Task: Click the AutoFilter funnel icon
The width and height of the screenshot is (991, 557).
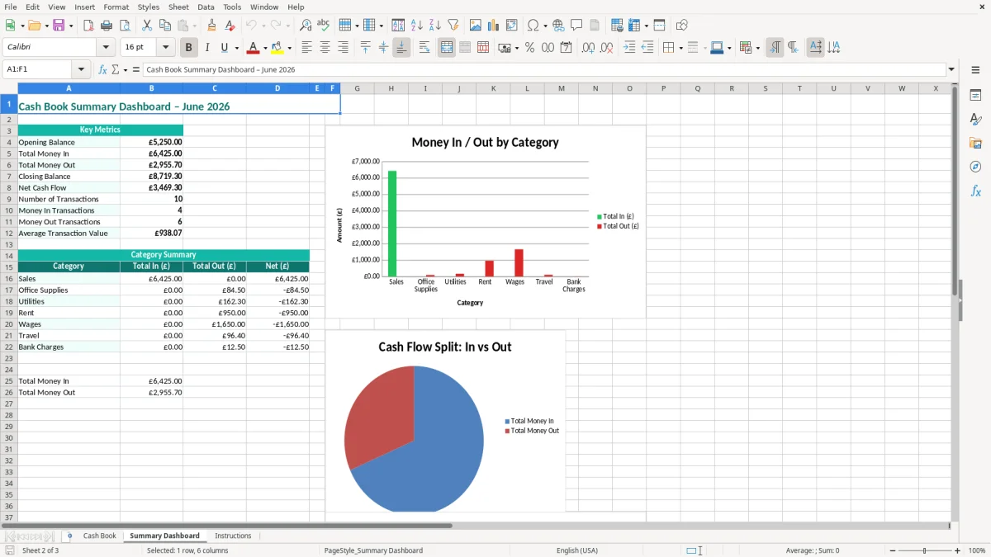Action: click(453, 26)
